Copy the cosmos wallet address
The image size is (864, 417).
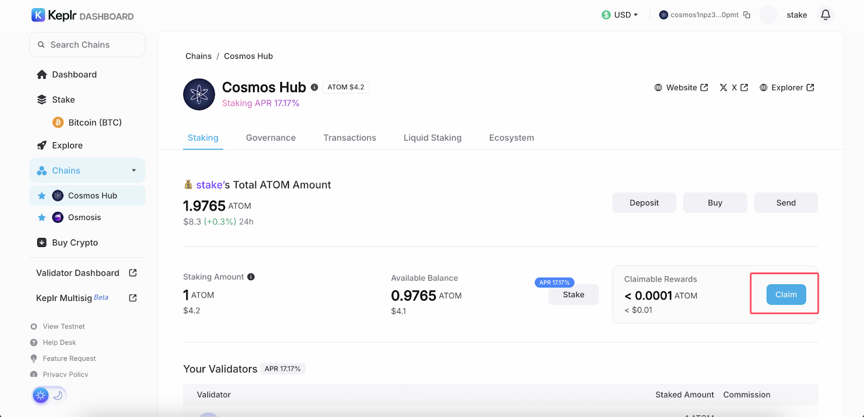tap(747, 15)
